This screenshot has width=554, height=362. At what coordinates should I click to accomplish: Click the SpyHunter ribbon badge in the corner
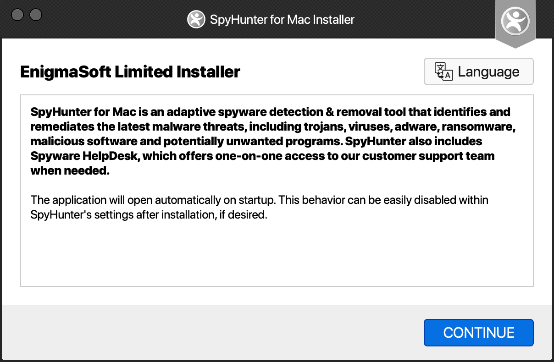(515, 22)
